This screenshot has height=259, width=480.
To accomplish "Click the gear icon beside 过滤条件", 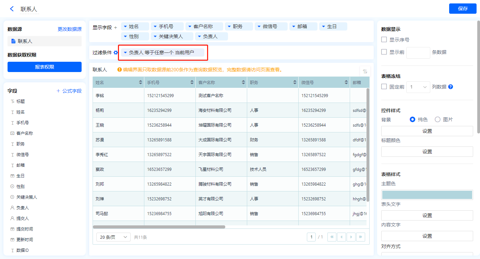I will pyautogui.click(x=116, y=52).
